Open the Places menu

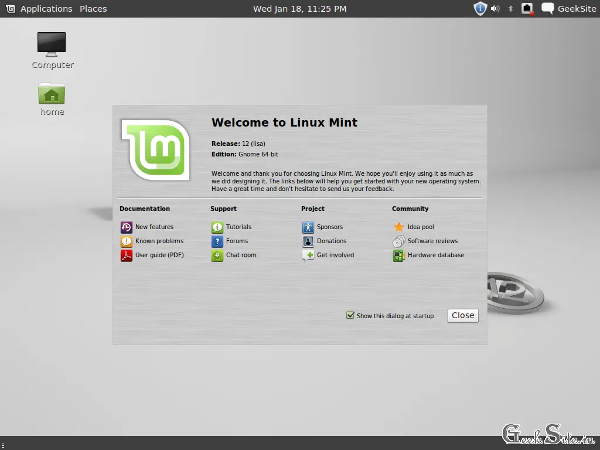(93, 9)
